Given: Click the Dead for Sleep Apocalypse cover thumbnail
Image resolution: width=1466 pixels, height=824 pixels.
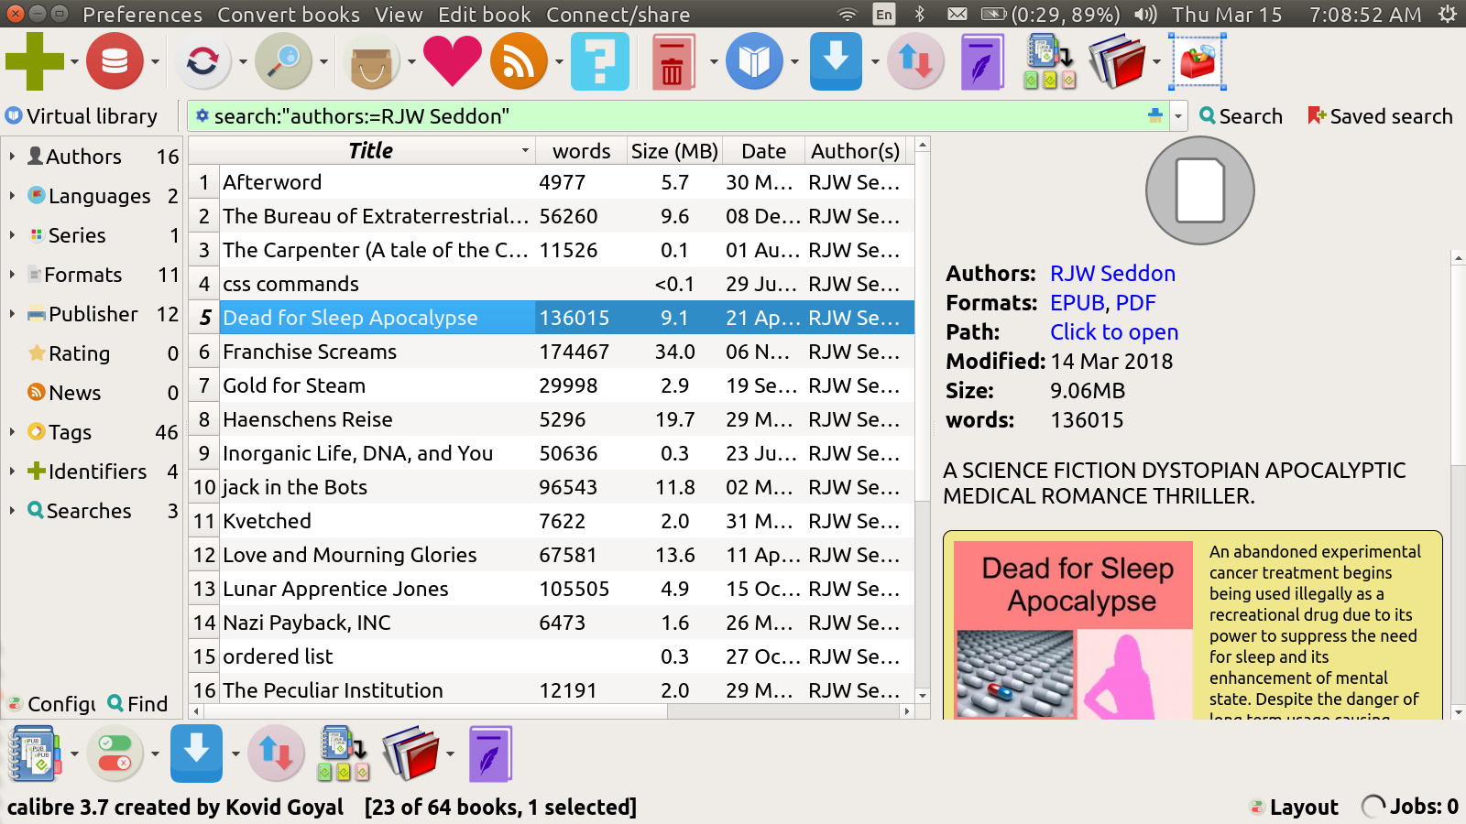Looking at the screenshot, I should click(x=1073, y=630).
